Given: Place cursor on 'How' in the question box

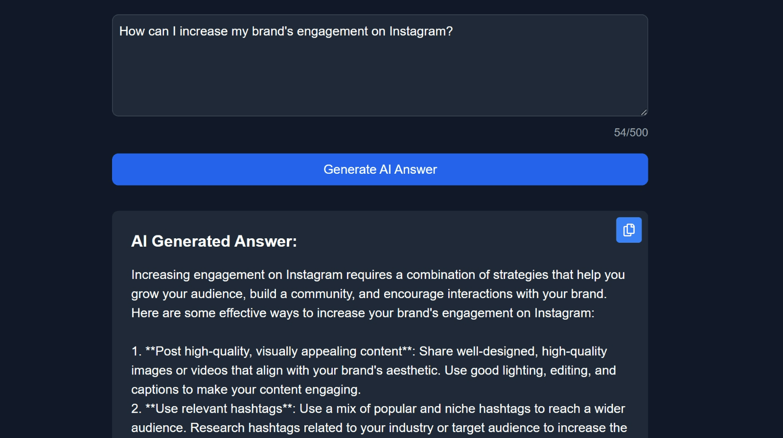Looking at the screenshot, I should tap(132, 31).
